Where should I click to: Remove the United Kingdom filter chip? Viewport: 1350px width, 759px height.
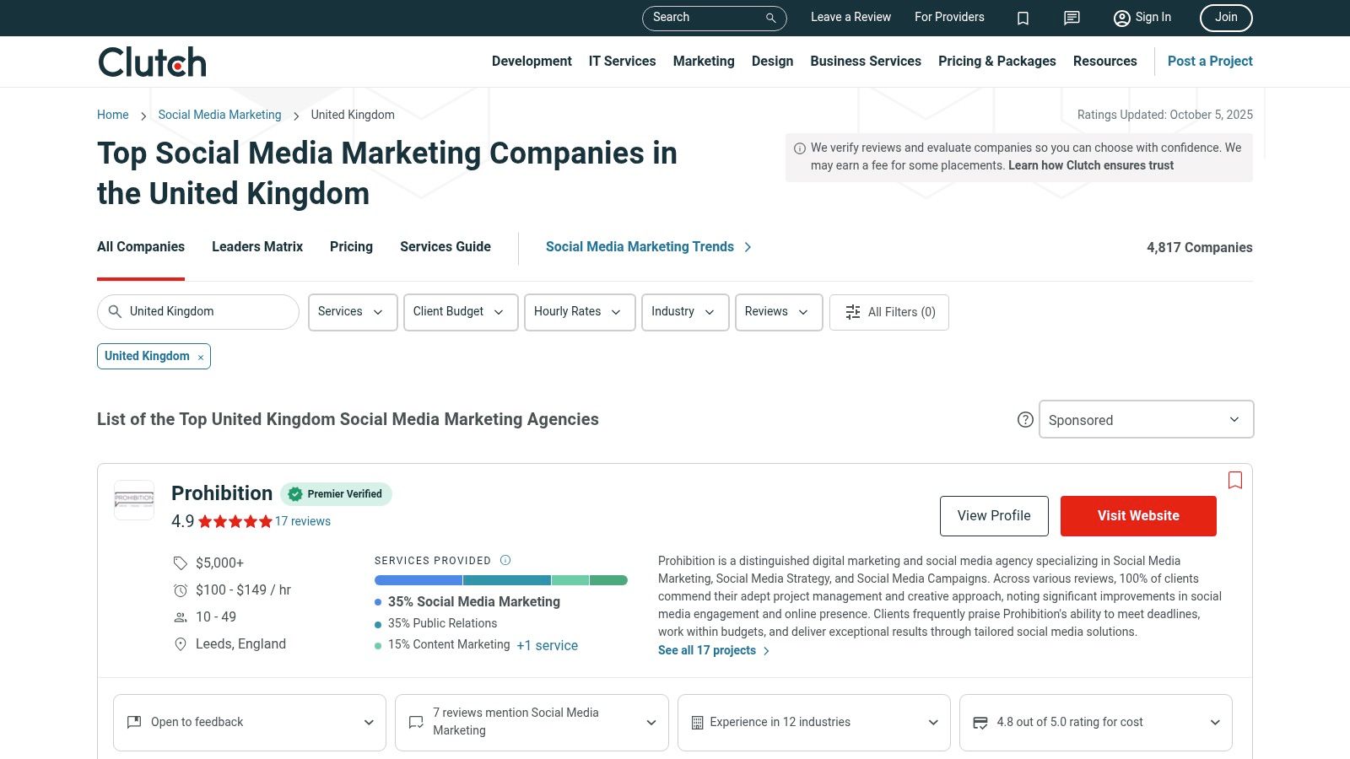(201, 358)
